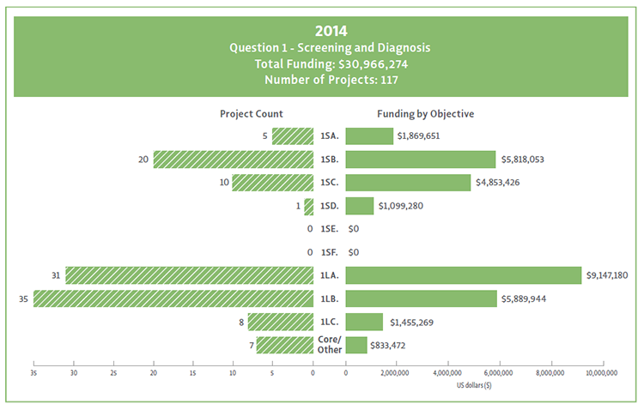Click the 1SE. objective label
Screen dimensions: 644x410
[329, 229]
